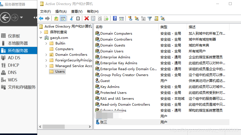Click the Paste clipboard icon
The height and width of the screenshot is (135, 241).
click(x=78, y=19)
